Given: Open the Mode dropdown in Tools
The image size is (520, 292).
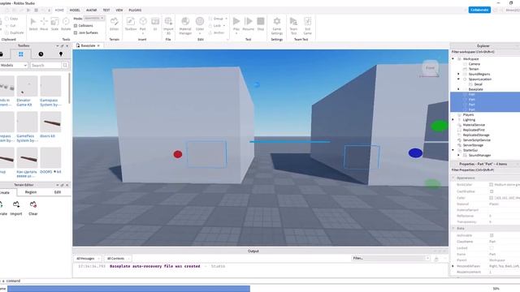Looking at the screenshot, I should pos(94,18).
